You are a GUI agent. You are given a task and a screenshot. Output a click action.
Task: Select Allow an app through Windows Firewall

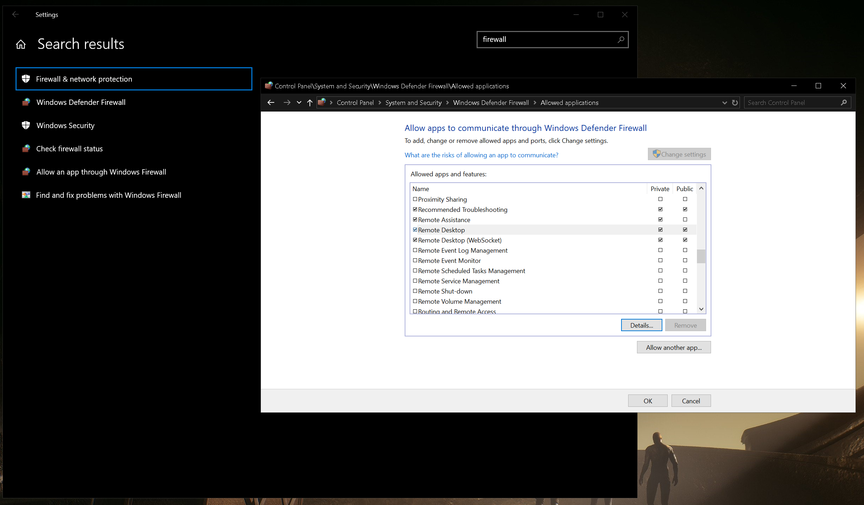[101, 172]
